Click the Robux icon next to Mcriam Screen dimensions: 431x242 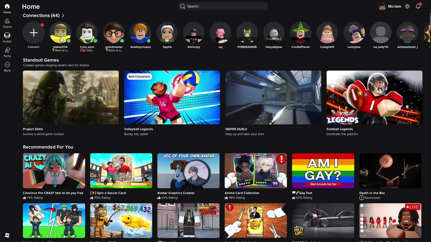407,6
